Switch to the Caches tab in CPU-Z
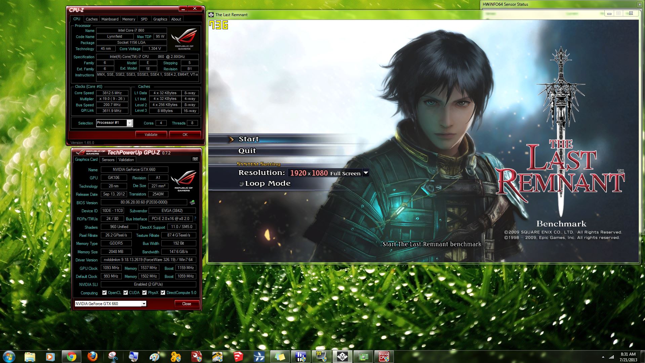 coord(91,19)
